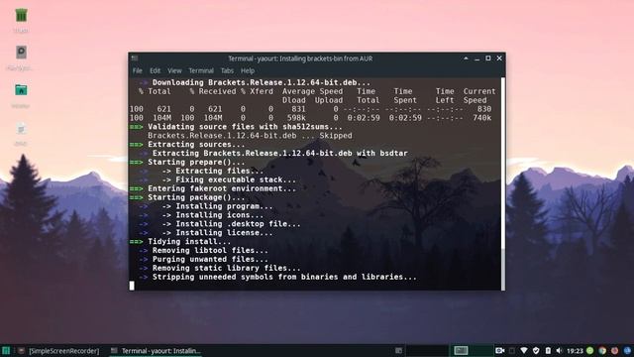The height and width of the screenshot is (357, 634).
Task: Open the Terminal menu in menu bar
Action: click(201, 70)
